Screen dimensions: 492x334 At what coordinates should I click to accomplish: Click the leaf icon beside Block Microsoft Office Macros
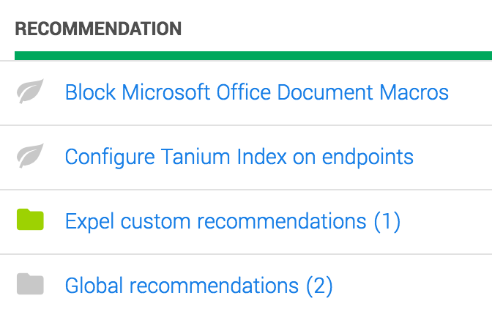coord(30,91)
